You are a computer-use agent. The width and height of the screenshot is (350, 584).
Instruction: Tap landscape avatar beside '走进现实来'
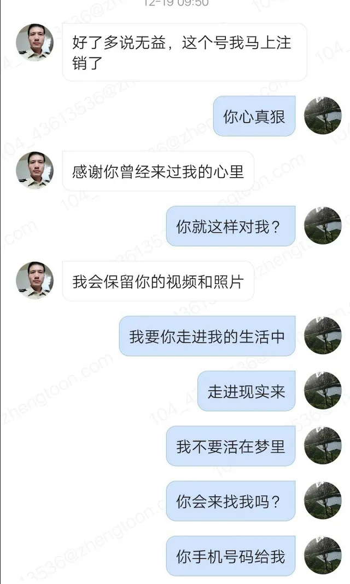[323, 391]
